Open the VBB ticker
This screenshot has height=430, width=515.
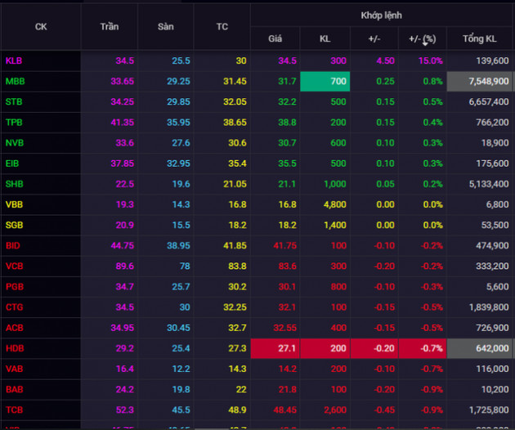coord(14,204)
